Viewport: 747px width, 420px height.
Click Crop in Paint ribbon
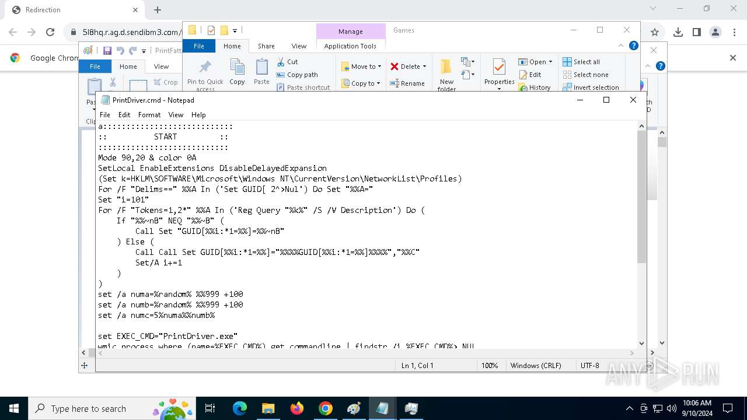pyautogui.click(x=166, y=82)
